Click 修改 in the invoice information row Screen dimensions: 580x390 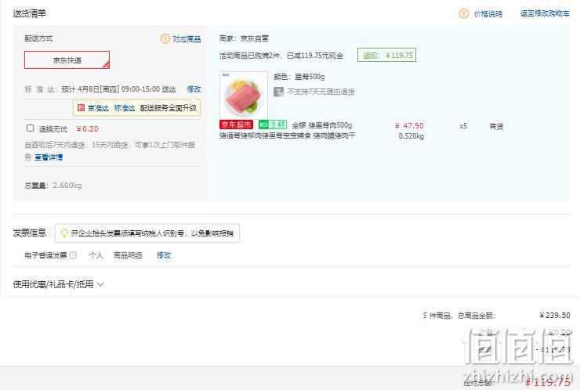[164, 255]
